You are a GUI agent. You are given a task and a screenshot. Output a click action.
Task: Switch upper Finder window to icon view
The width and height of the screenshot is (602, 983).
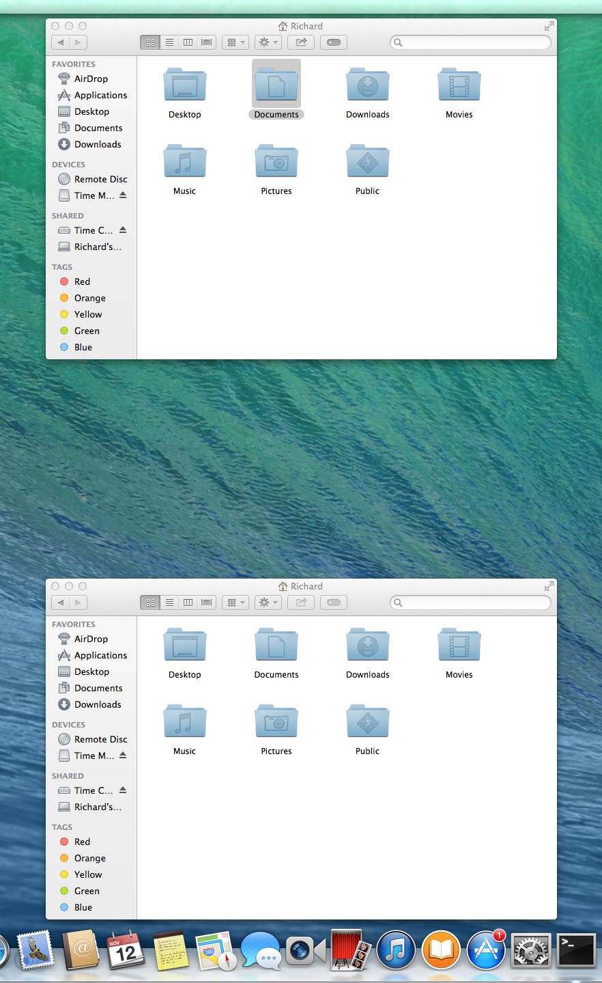coord(150,42)
